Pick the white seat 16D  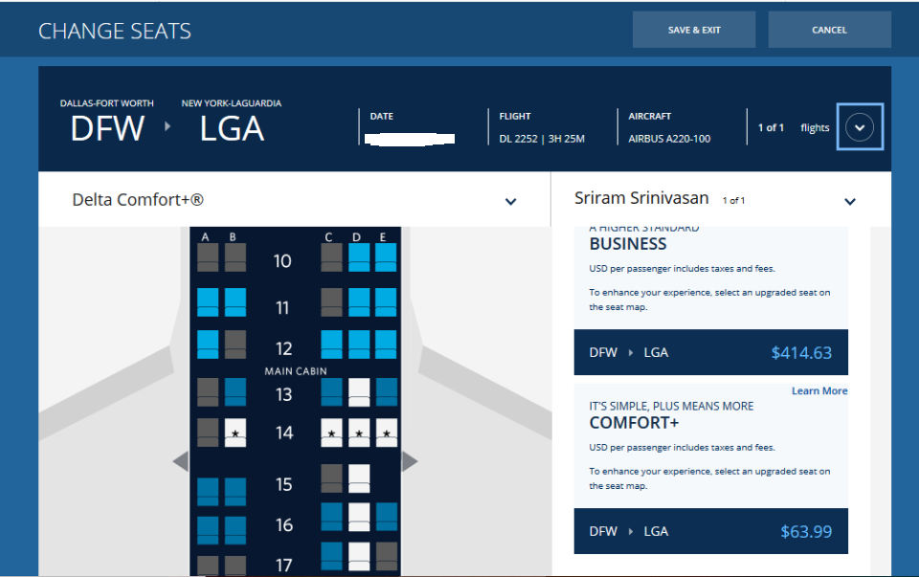[359, 517]
